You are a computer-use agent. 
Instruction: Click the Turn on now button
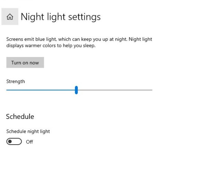point(25,63)
